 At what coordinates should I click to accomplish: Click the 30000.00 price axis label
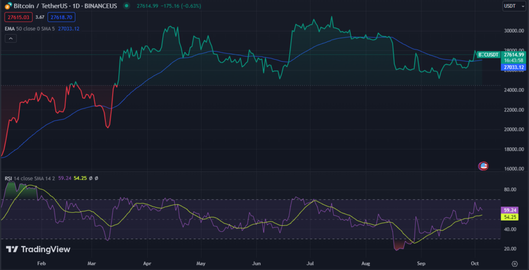[x=514, y=31]
